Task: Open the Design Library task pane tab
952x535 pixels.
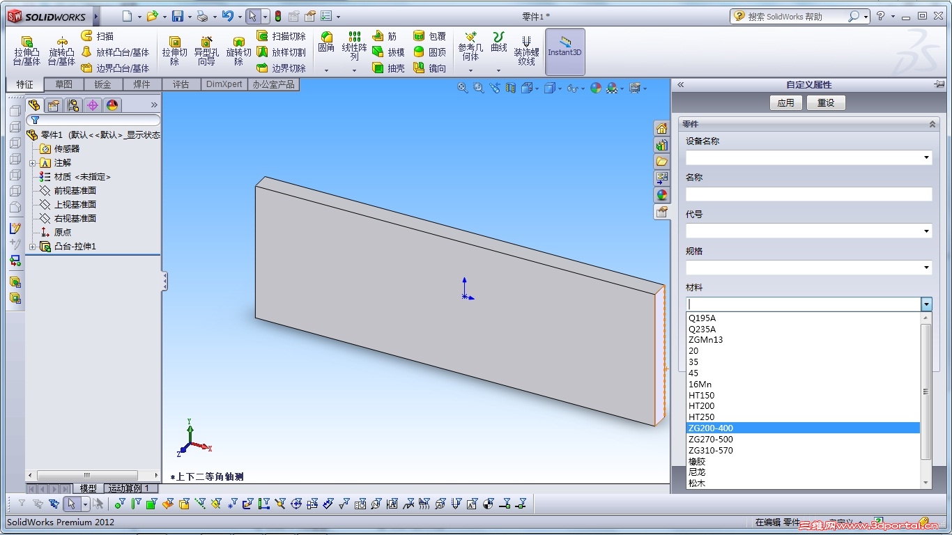Action: (661, 145)
